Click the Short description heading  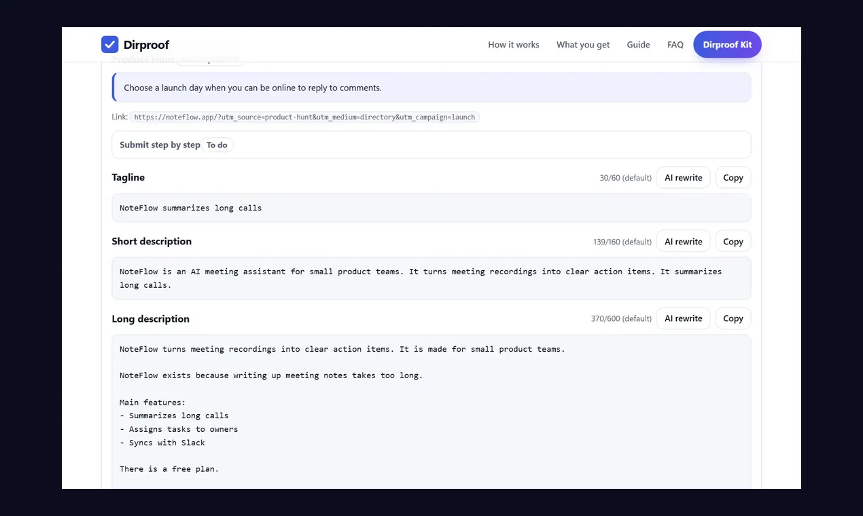(x=152, y=241)
